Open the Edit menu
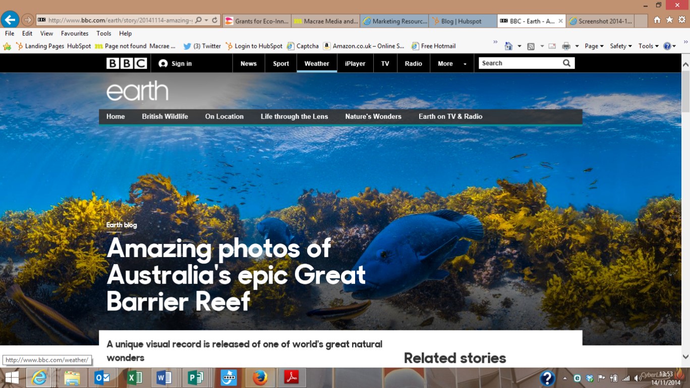This screenshot has height=388, width=690. pos(27,33)
